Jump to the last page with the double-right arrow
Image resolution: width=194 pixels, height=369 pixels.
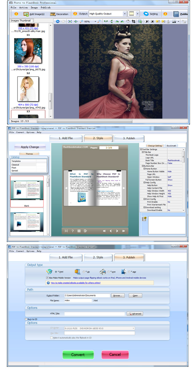[123, 231]
